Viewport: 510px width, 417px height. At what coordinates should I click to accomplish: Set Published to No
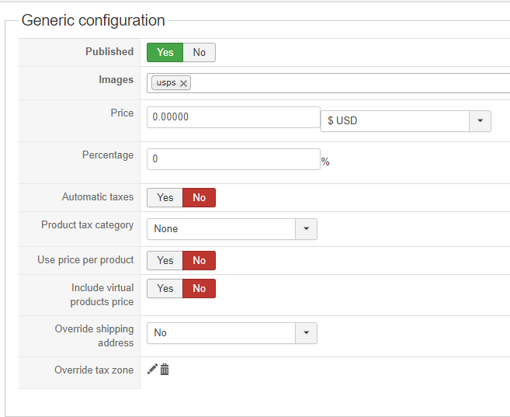199,52
